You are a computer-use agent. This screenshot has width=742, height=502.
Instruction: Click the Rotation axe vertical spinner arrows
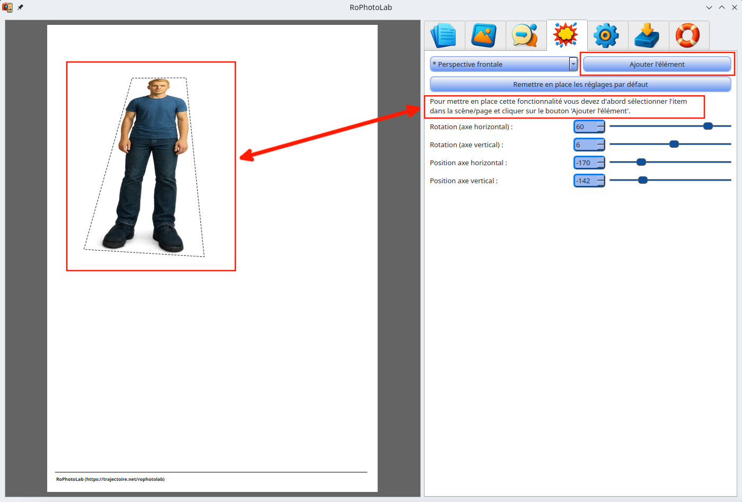(600, 145)
